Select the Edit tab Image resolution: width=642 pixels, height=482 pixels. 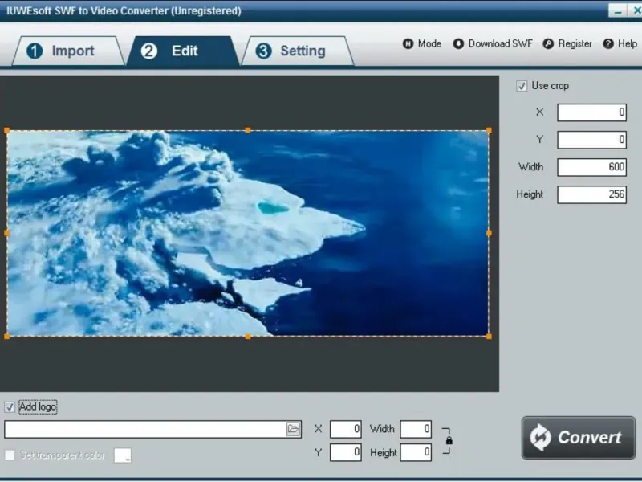183,51
